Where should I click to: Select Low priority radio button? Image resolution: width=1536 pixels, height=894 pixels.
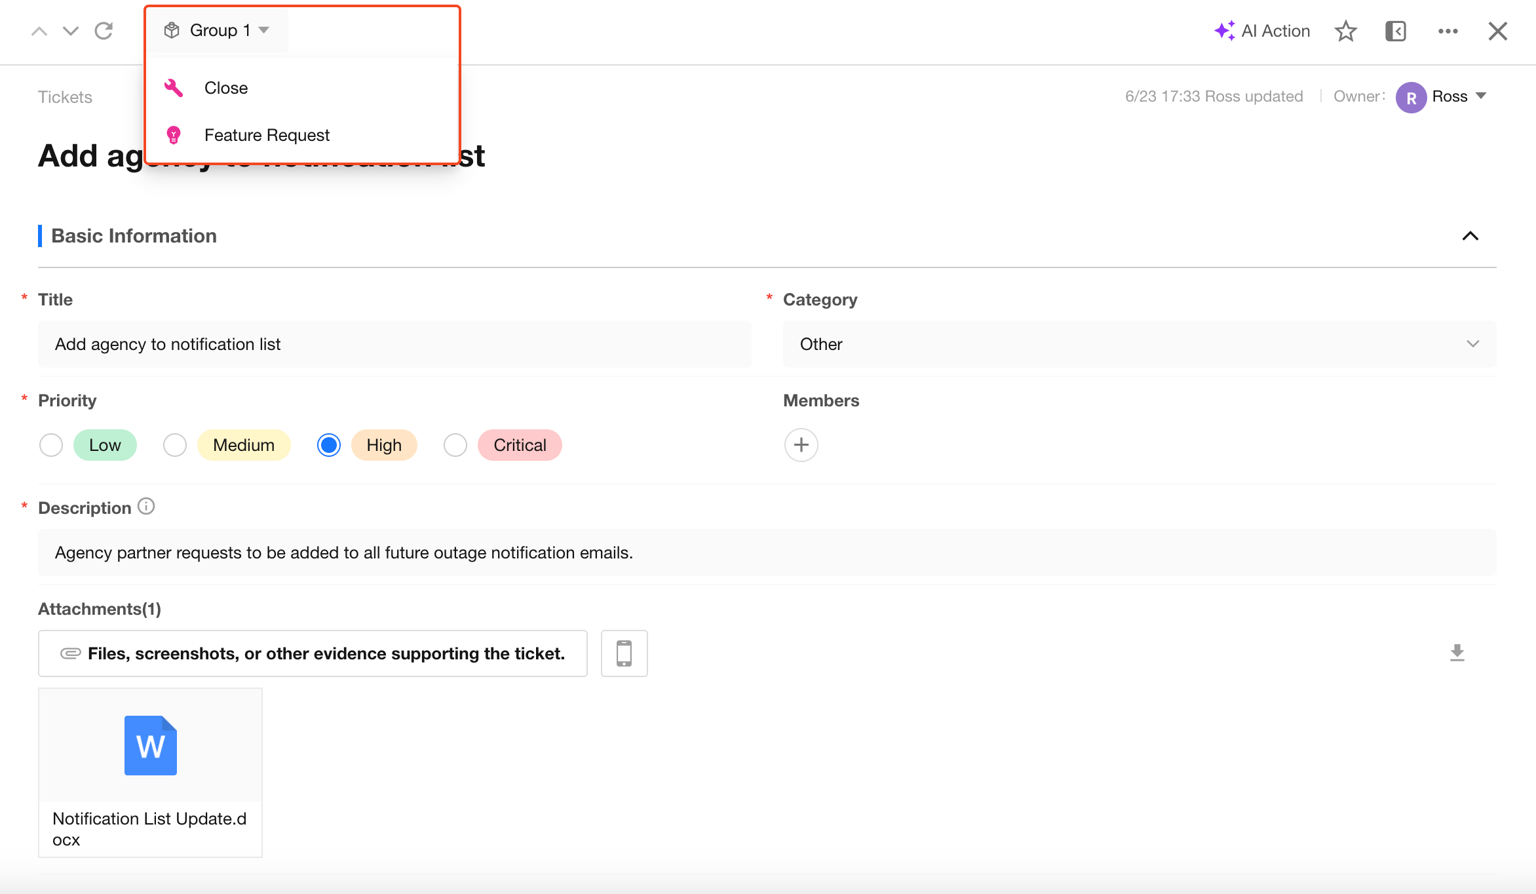pos(51,445)
